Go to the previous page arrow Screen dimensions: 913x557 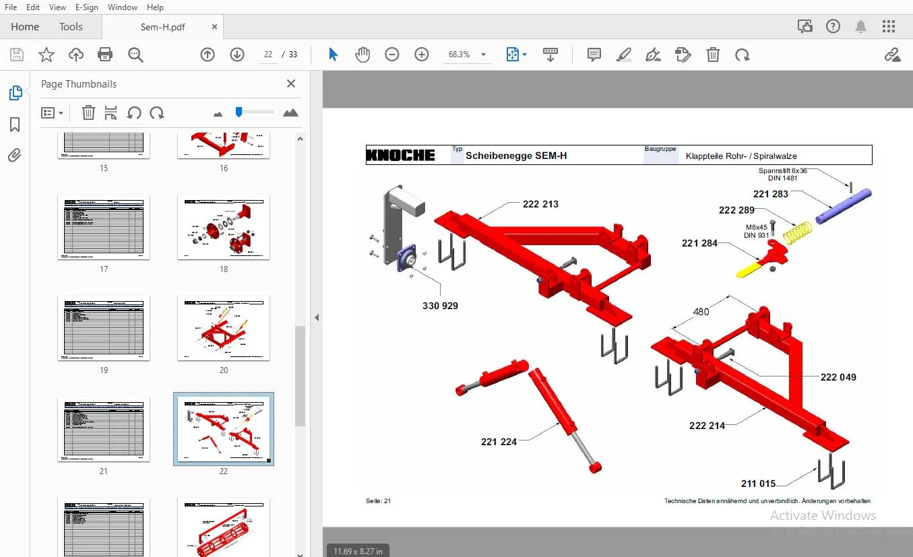208,55
